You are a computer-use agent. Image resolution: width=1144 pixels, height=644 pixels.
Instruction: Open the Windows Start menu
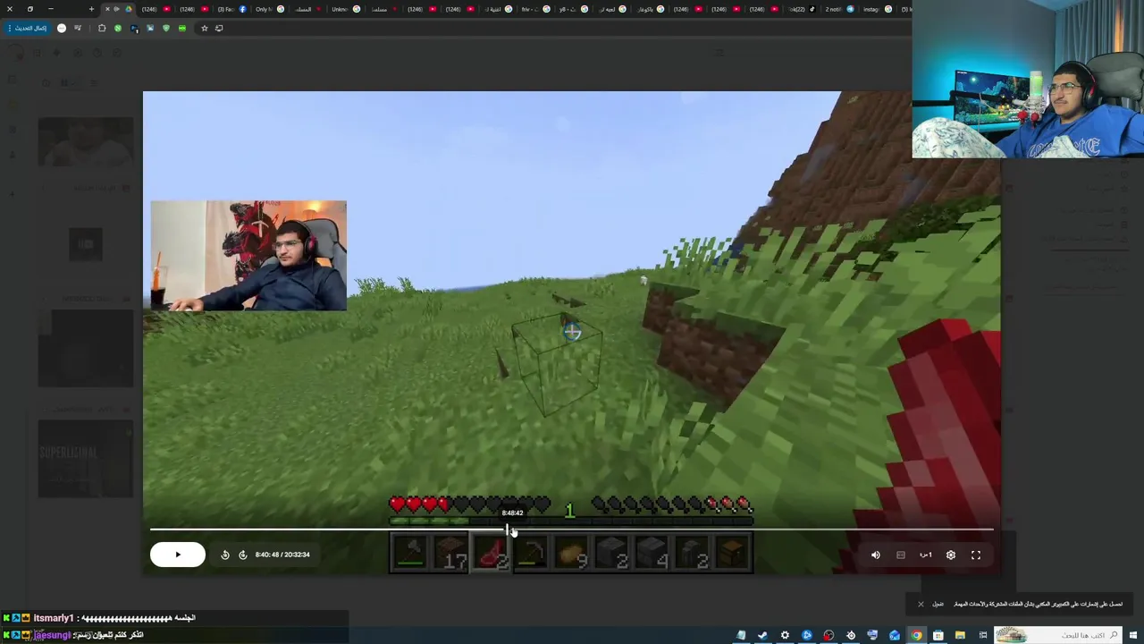pyautogui.click(x=1133, y=635)
